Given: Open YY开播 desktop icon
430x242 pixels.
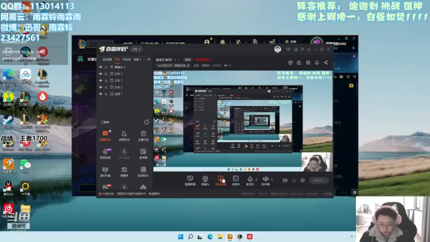Looking at the screenshot, I should tap(25, 188).
